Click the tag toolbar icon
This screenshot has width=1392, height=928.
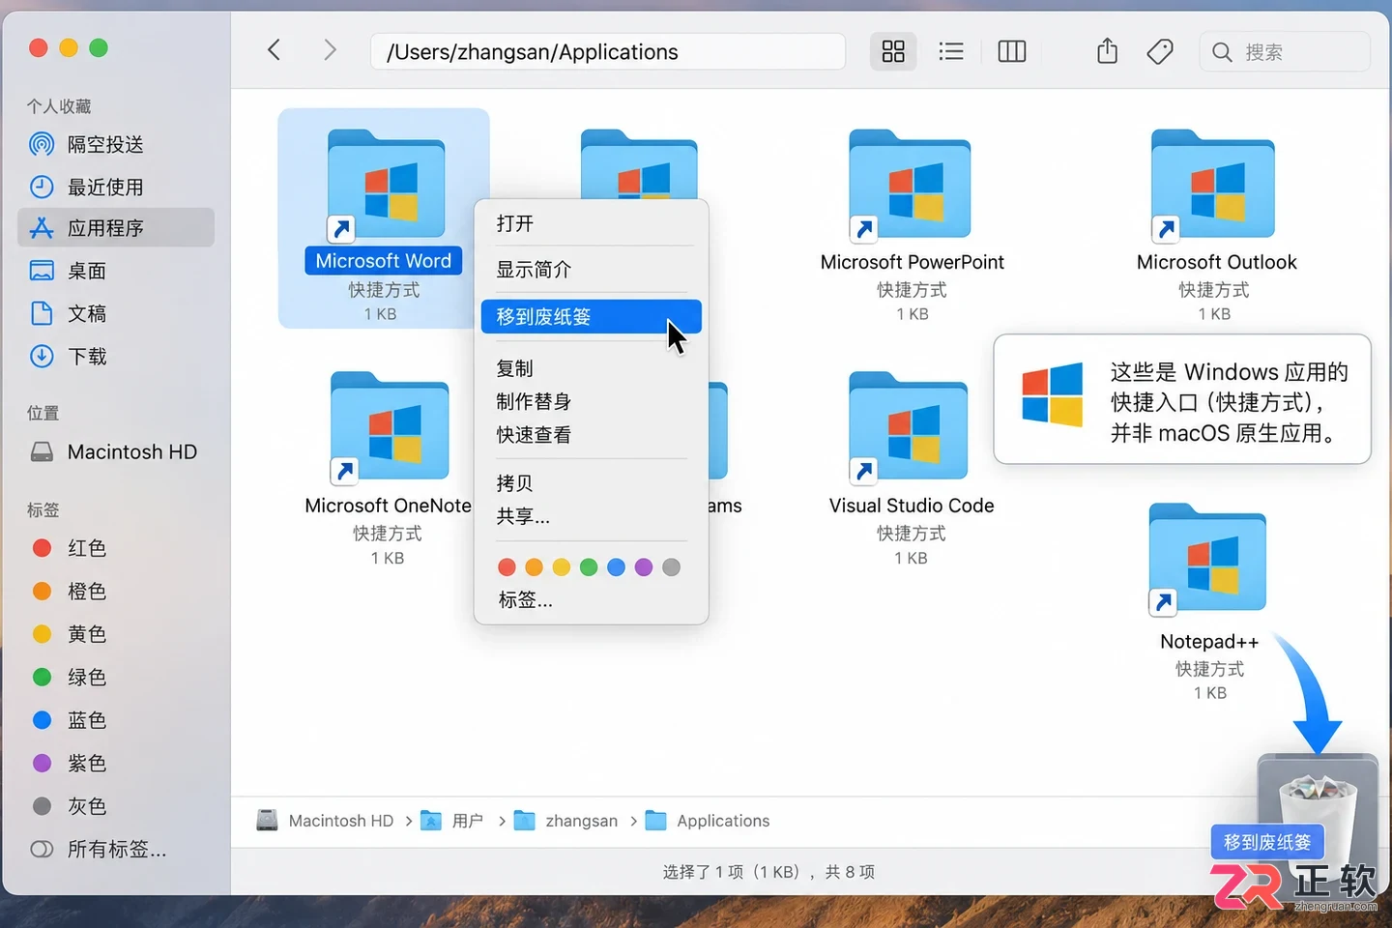point(1160,51)
